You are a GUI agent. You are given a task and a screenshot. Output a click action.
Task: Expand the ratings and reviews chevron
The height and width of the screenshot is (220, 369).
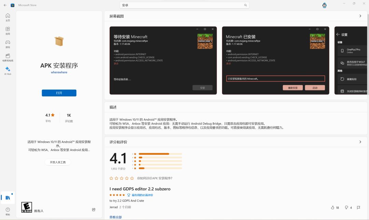(x=360, y=142)
